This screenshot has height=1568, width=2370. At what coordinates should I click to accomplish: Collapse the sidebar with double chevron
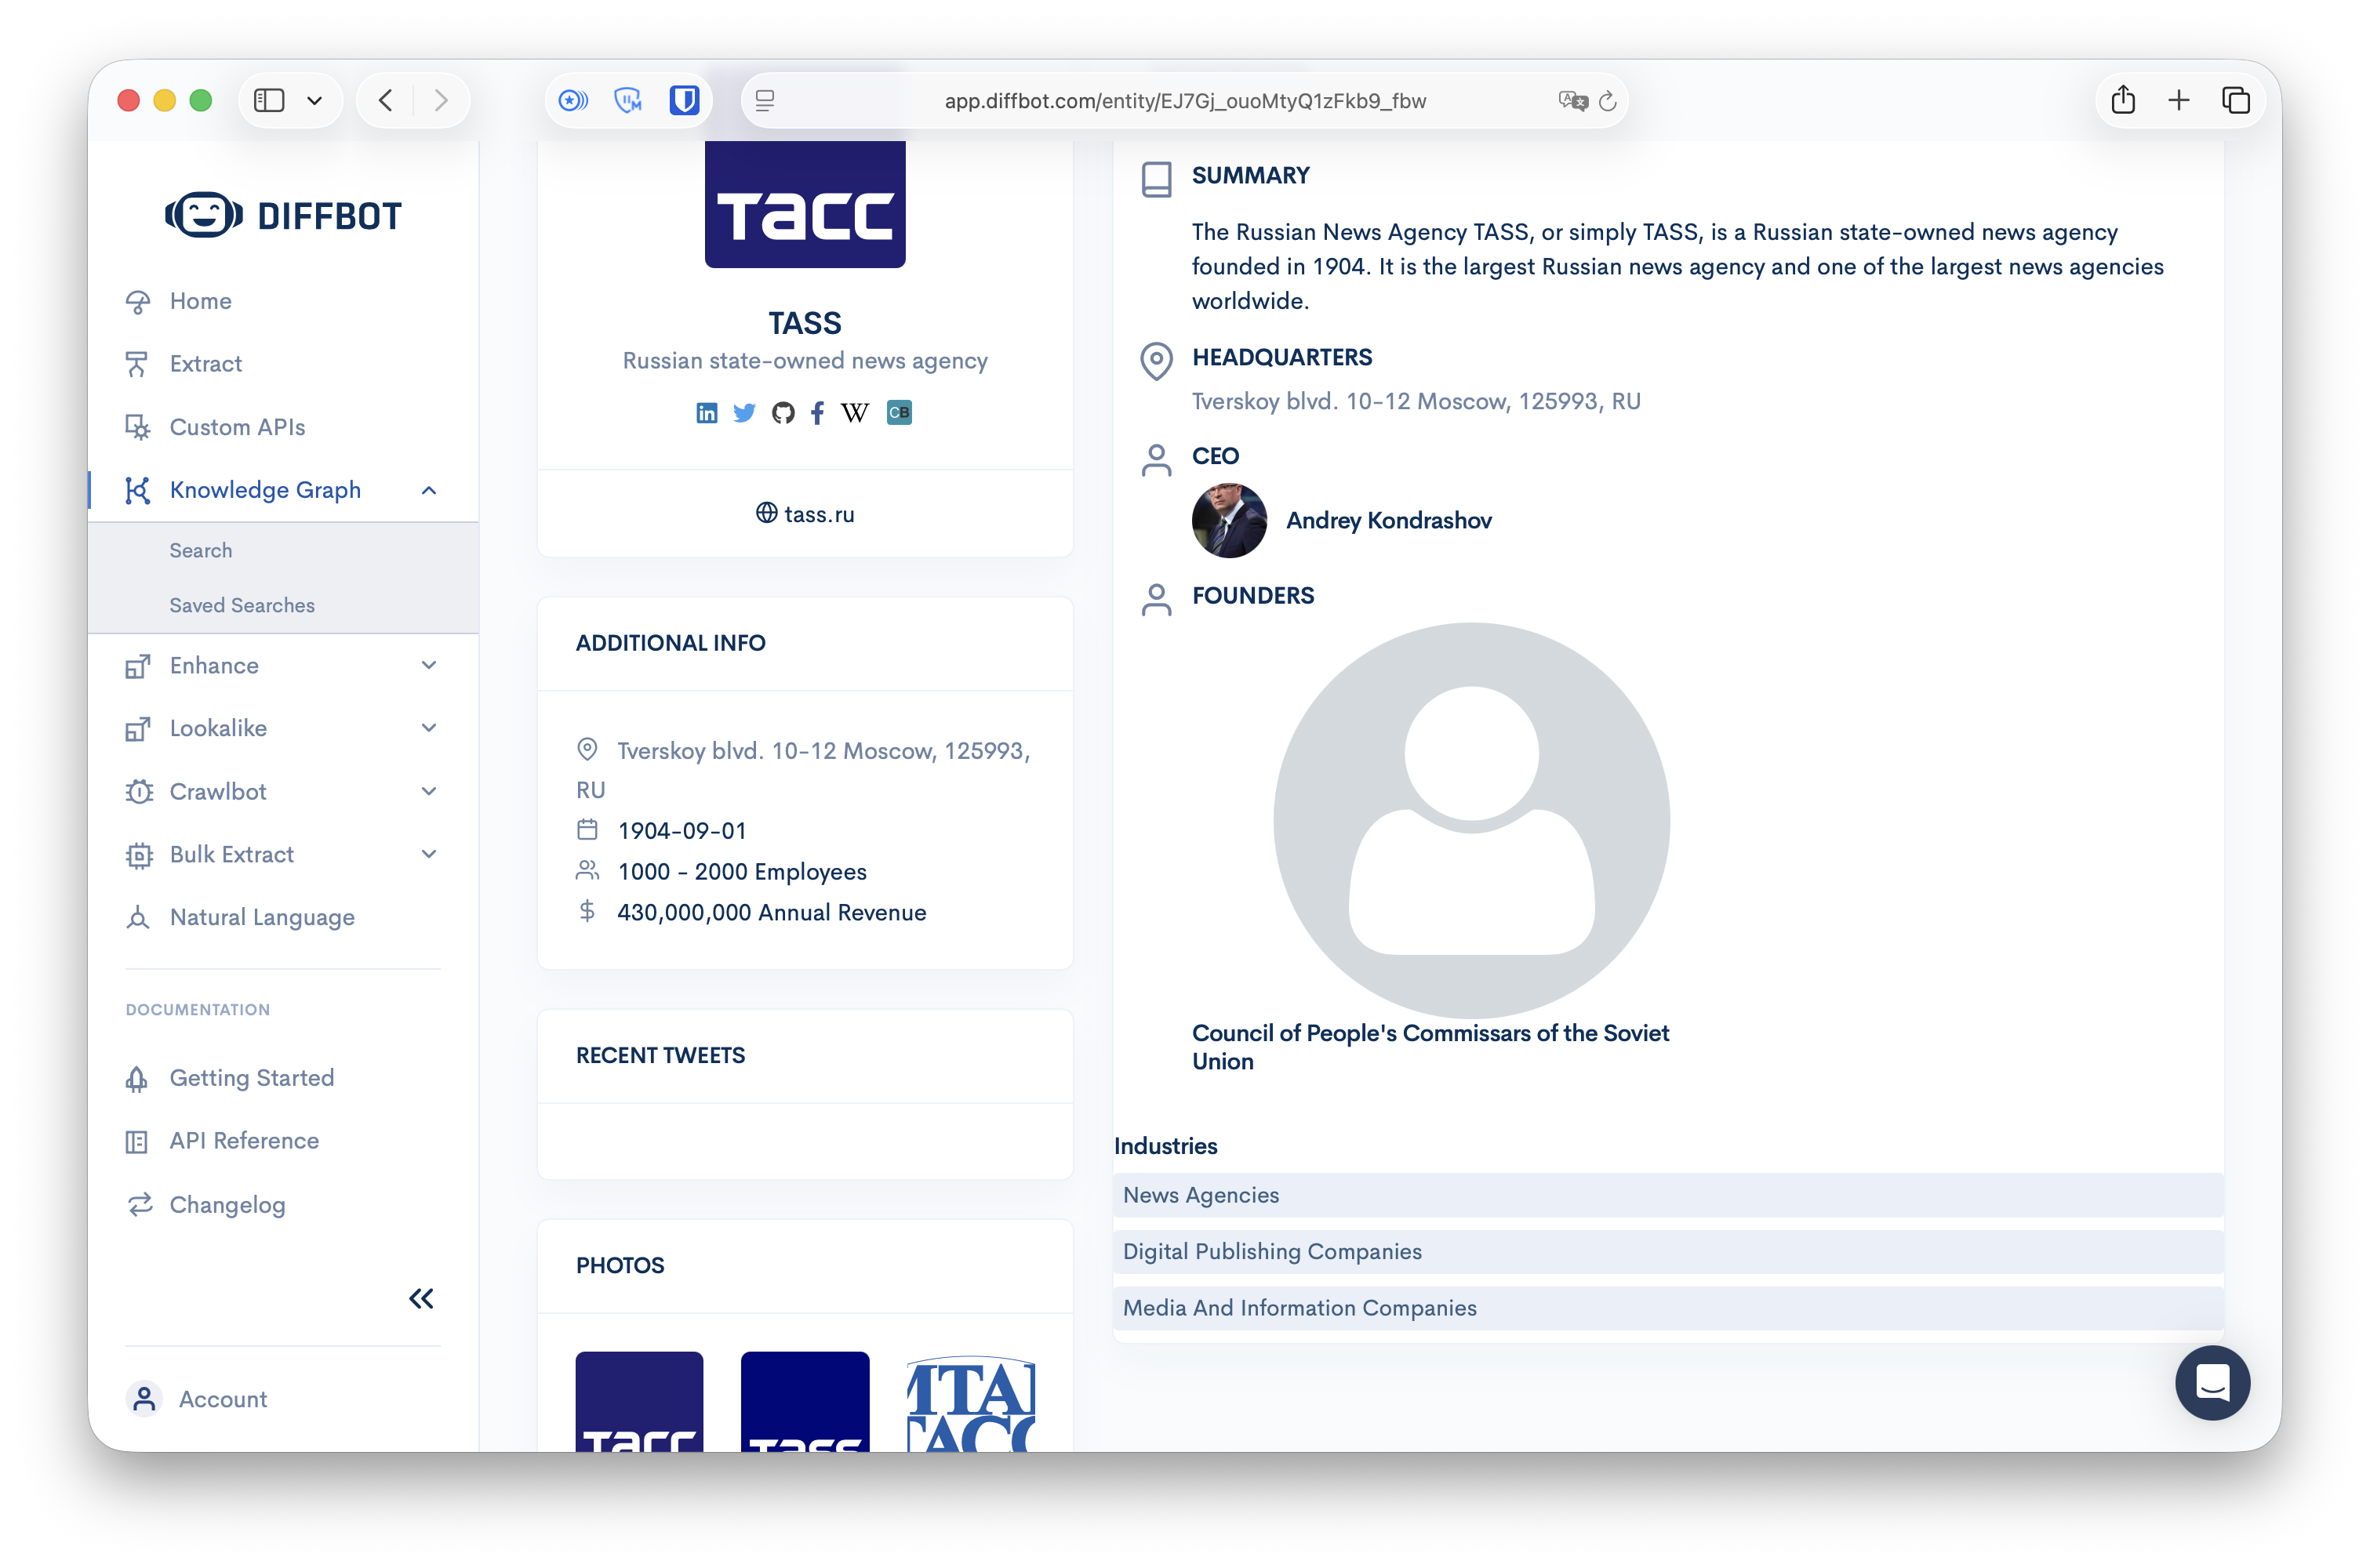[421, 1299]
